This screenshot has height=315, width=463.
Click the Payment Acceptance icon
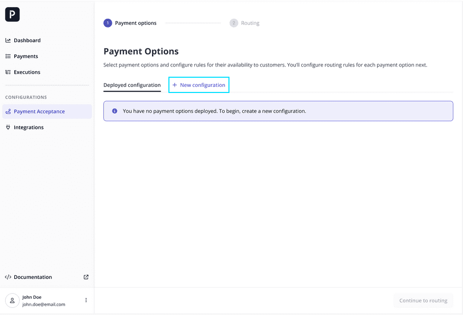click(x=8, y=111)
